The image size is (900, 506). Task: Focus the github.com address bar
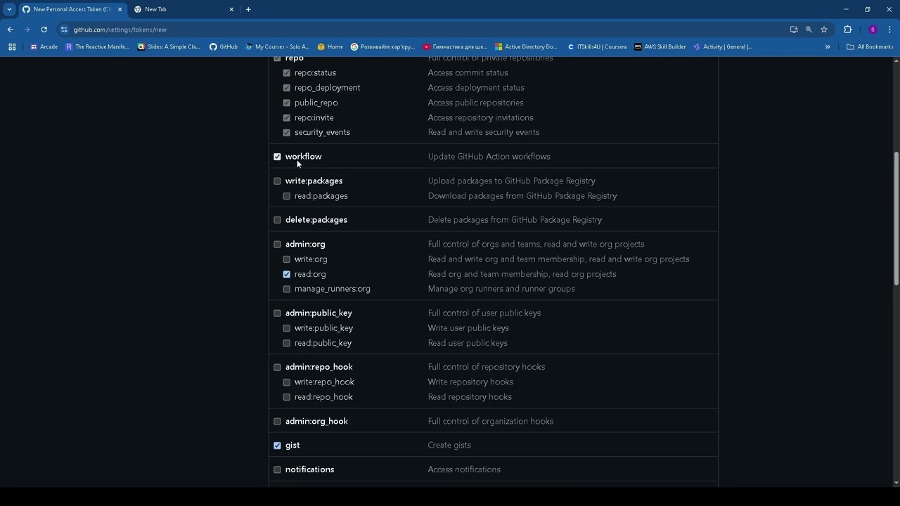click(422, 30)
